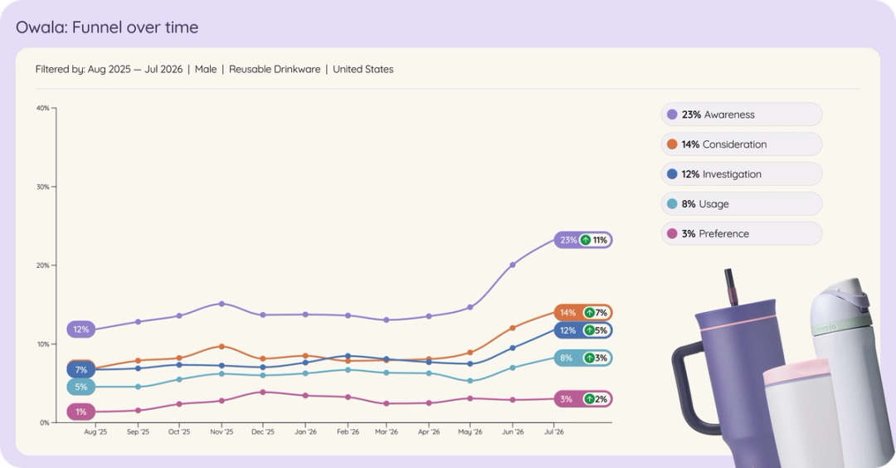Image resolution: width=896 pixels, height=468 pixels.
Task: Click the purple Awareness legend dot
Action: click(672, 115)
